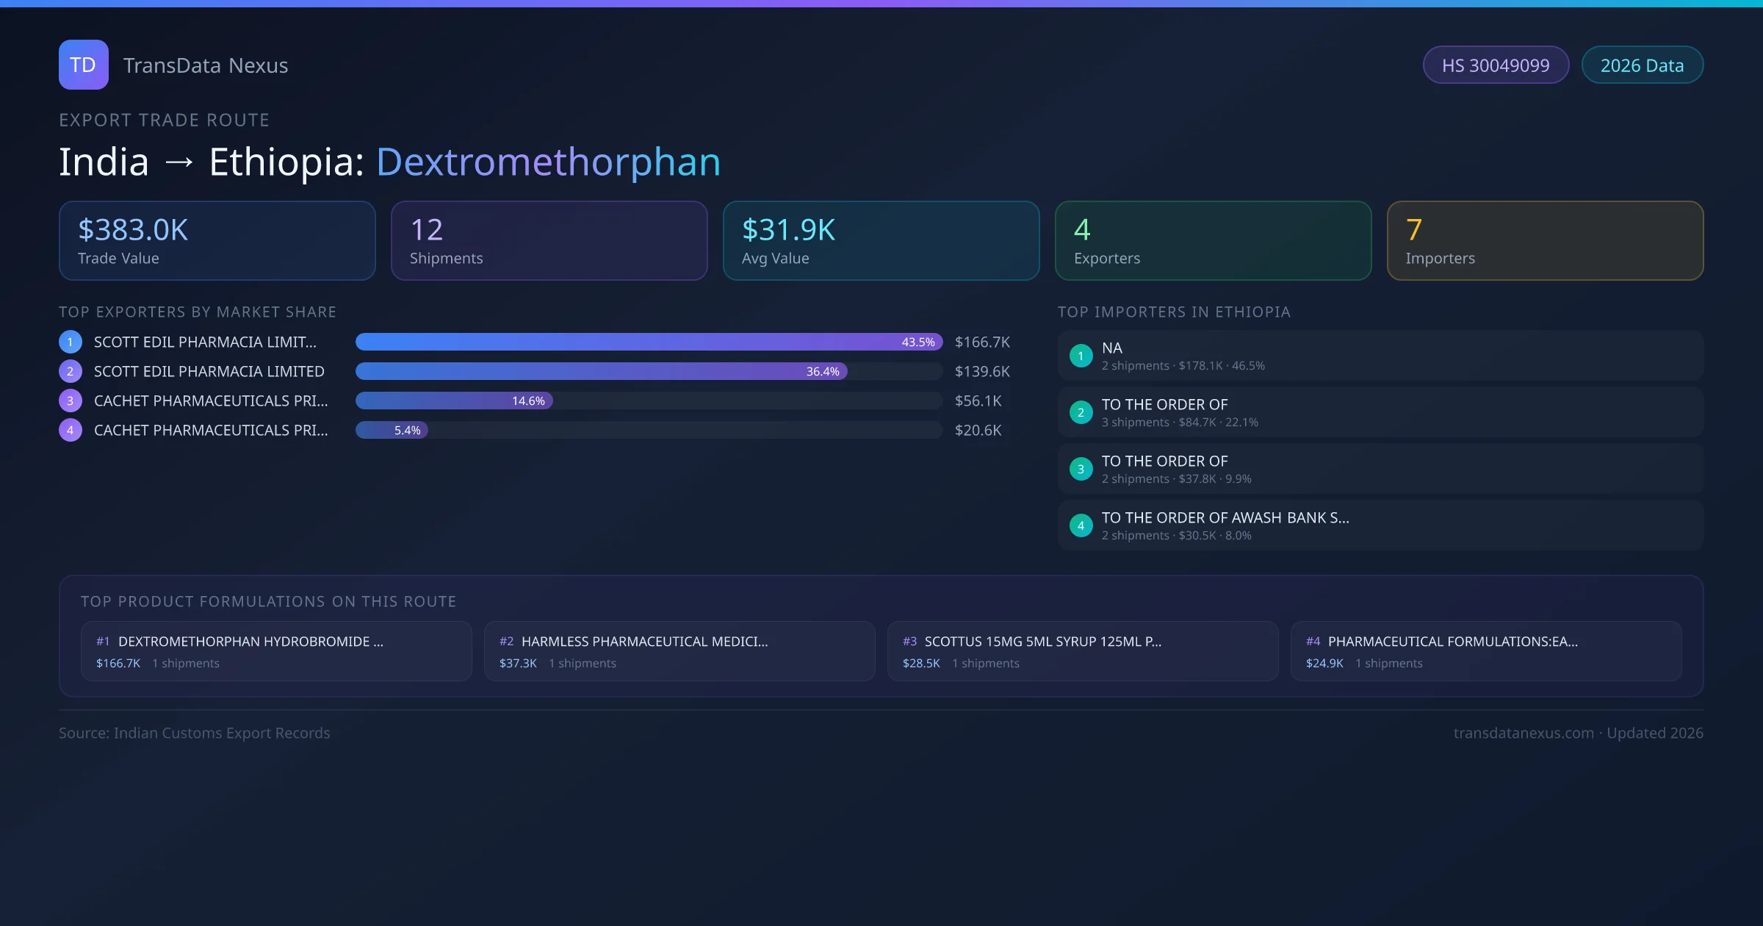Click importer rank 2 green badge
1763x926 pixels.
pyautogui.click(x=1081, y=412)
